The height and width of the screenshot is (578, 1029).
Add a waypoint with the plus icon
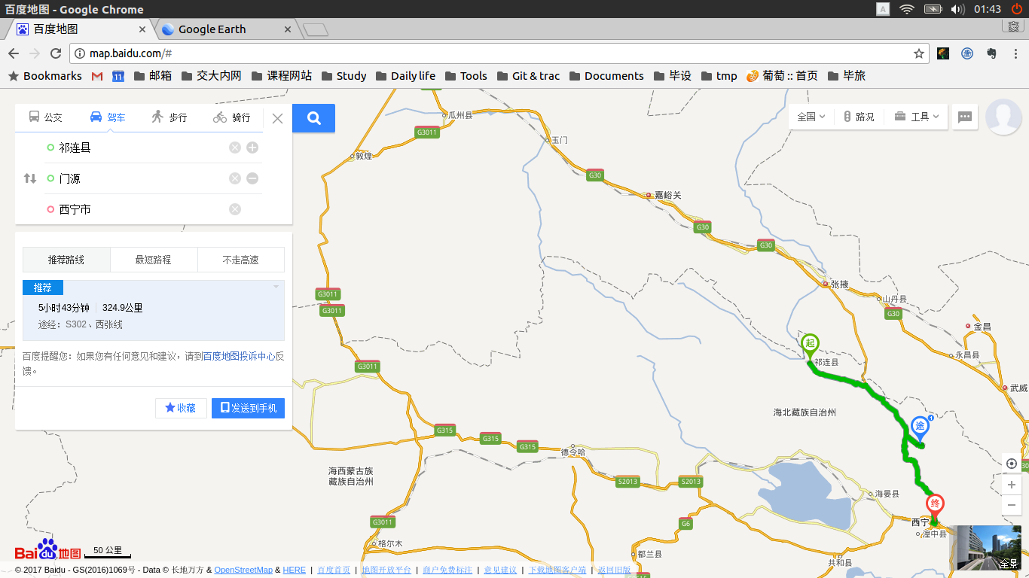(252, 148)
